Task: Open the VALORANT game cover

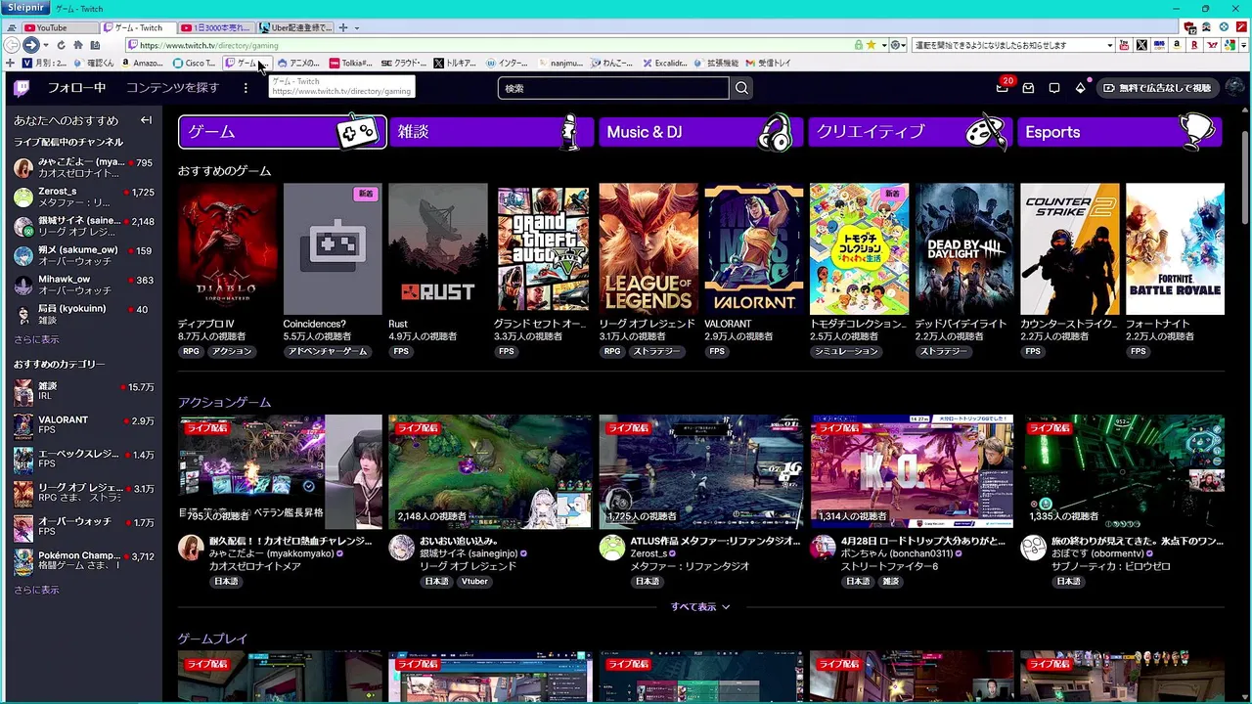Action: click(753, 249)
